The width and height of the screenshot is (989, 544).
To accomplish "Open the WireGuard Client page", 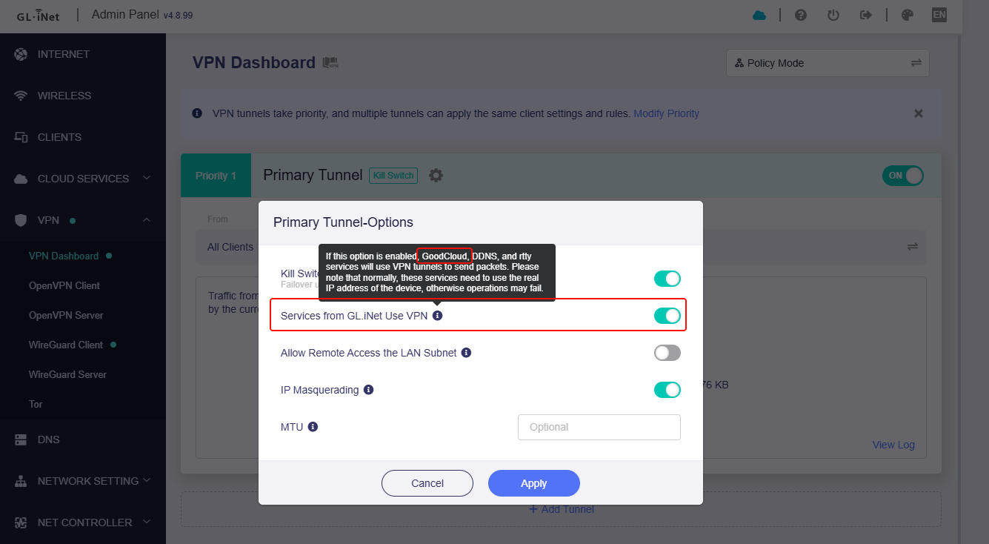I will click(x=66, y=345).
